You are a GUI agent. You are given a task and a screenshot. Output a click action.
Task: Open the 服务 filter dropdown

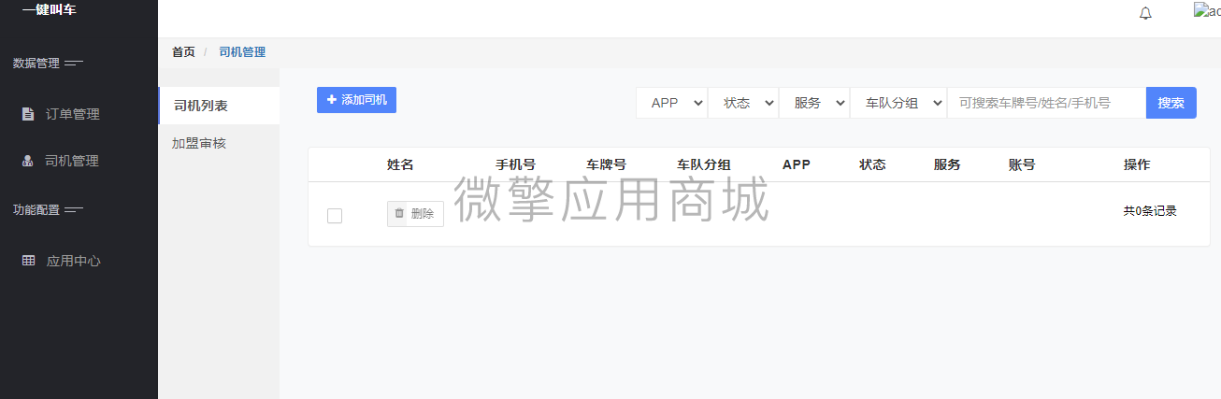[x=814, y=103]
